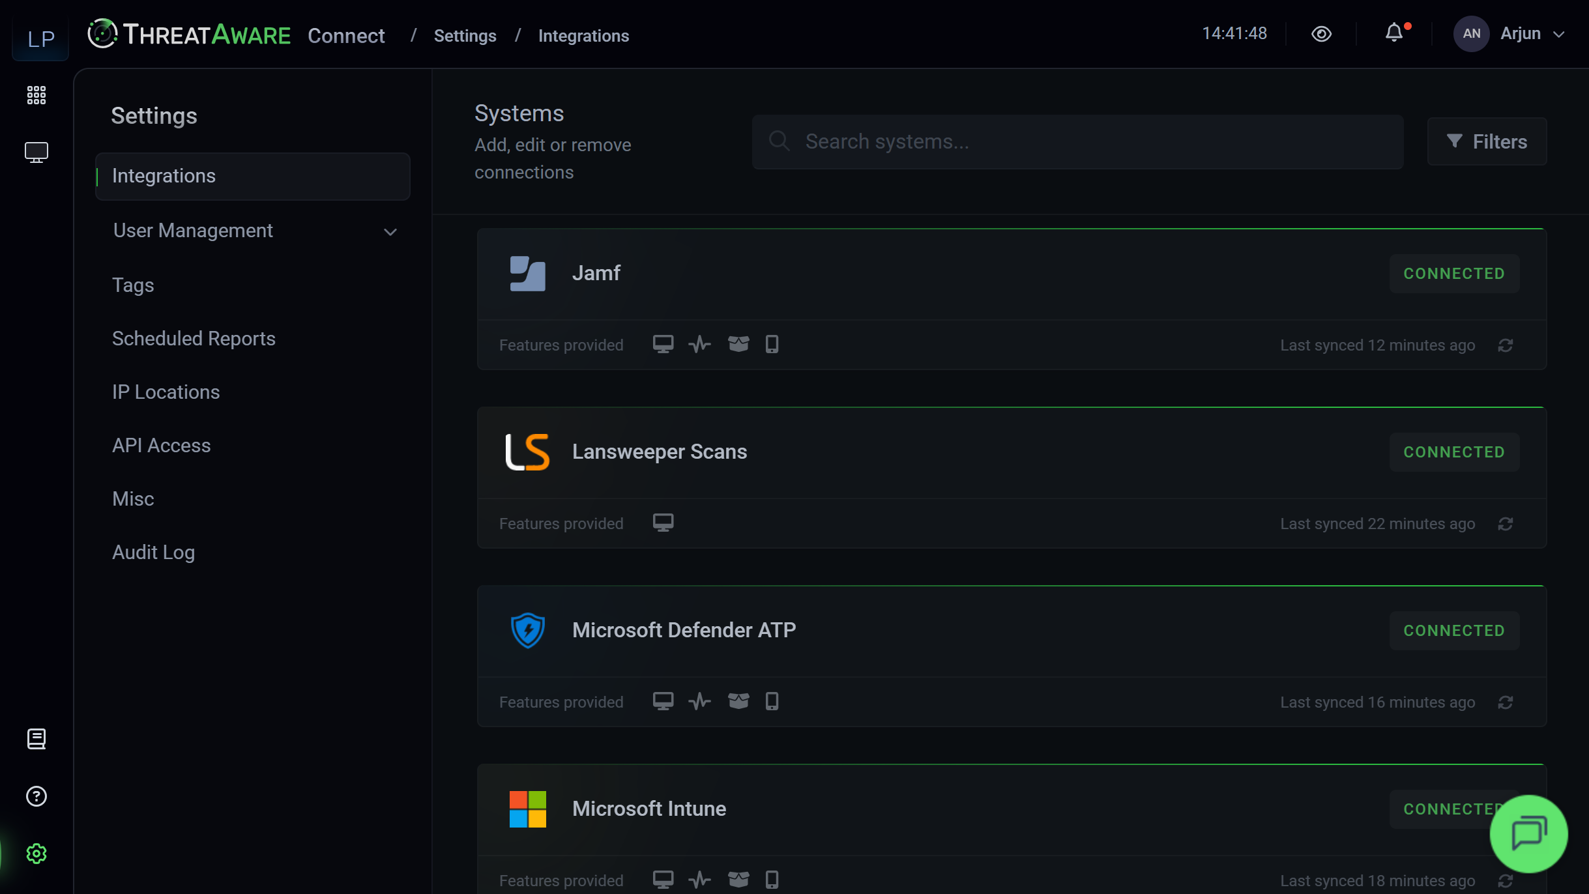Go to API Access settings

click(x=161, y=446)
